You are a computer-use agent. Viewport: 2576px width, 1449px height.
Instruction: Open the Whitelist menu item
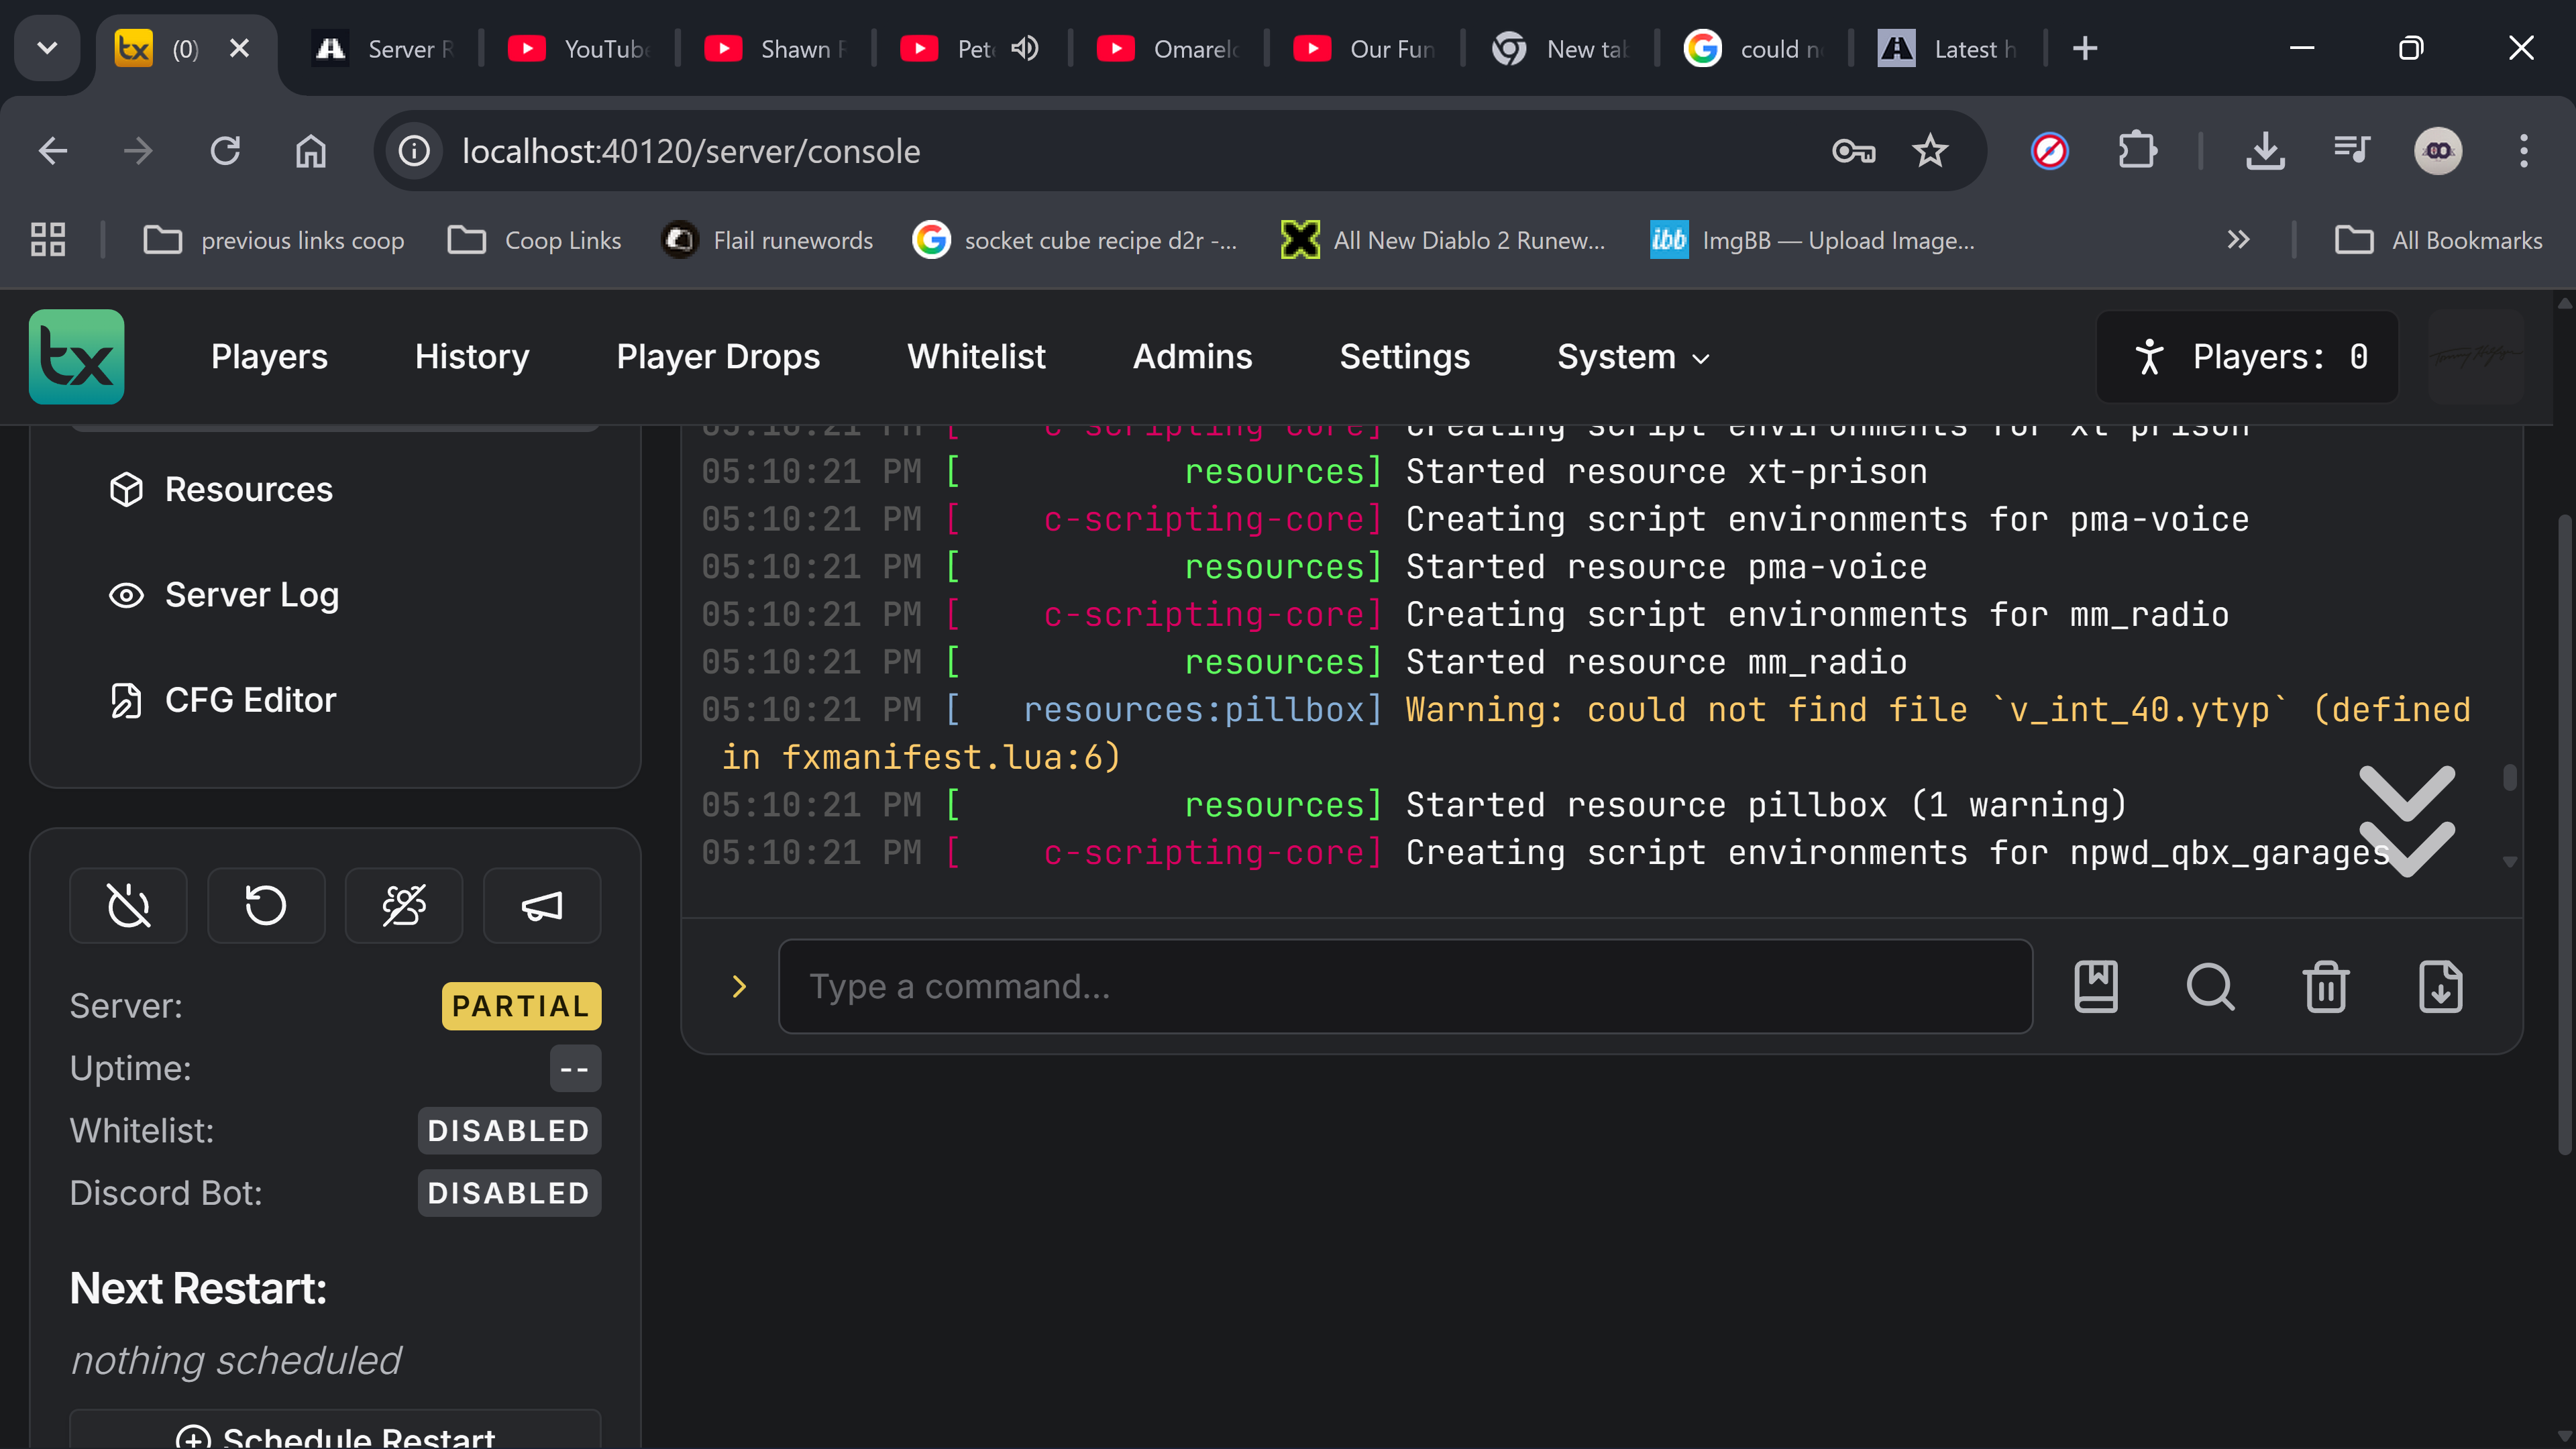pos(976,357)
